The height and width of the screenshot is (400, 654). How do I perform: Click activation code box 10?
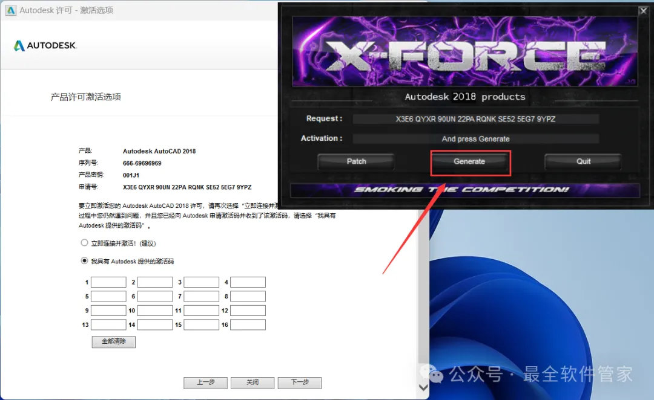click(155, 311)
